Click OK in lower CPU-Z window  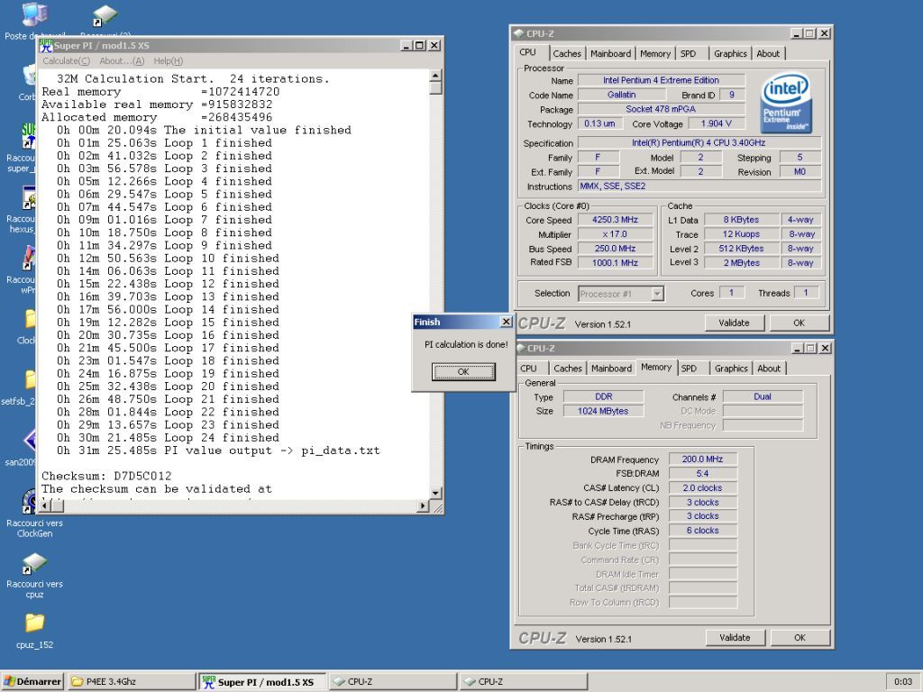(x=800, y=638)
